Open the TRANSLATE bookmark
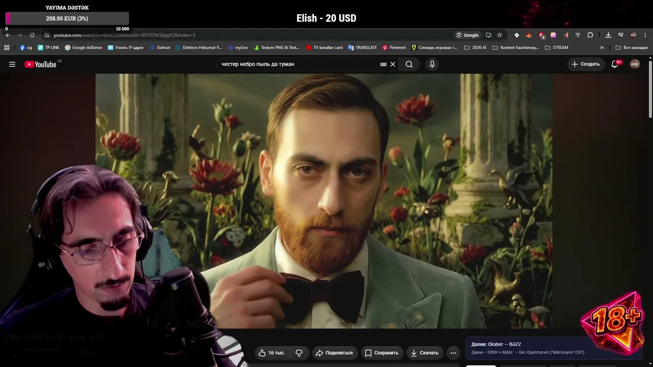 click(363, 47)
